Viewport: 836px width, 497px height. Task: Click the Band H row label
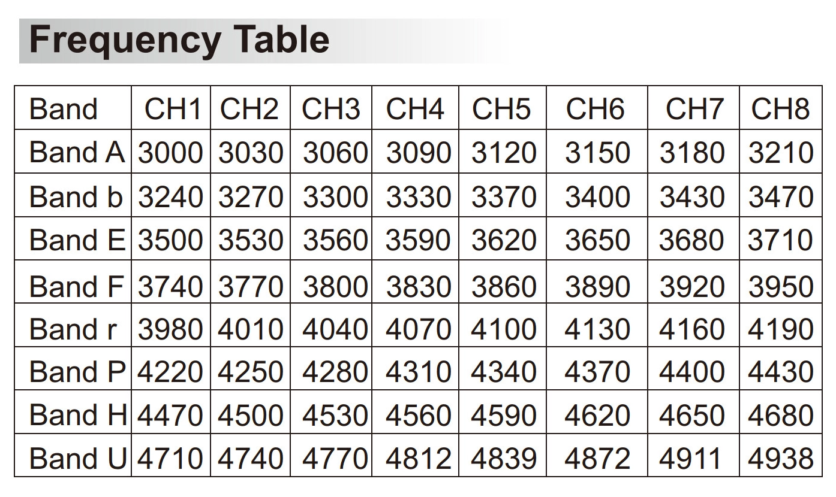(77, 416)
